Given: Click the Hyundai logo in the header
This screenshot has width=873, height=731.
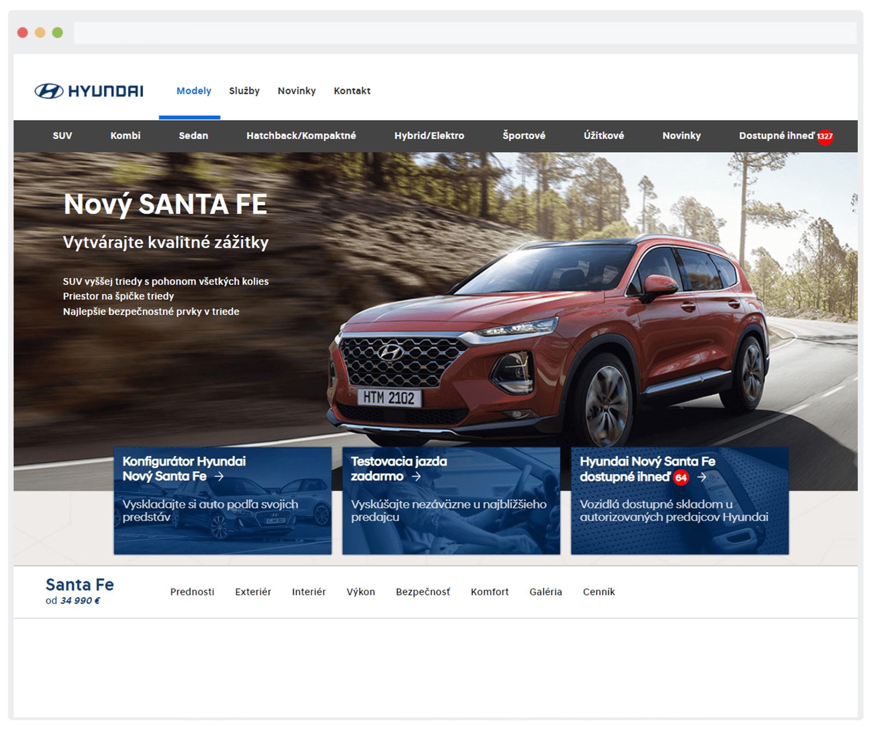Looking at the screenshot, I should (x=89, y=91).
